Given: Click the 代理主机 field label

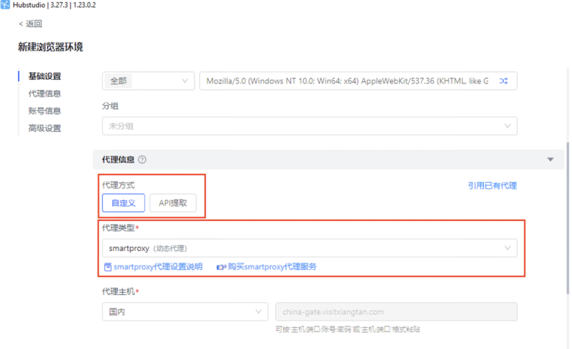Looking at the screenshot, I should 119,291.
